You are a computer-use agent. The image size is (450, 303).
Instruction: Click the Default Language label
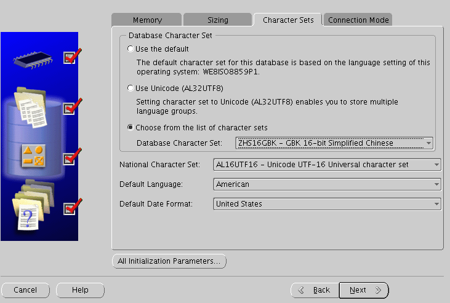pyautogui.click(x=151, y=184)
